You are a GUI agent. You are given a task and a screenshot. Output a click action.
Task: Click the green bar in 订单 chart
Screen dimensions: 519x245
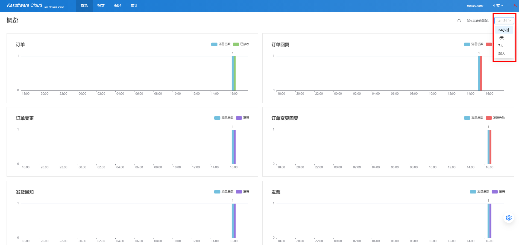[x=235, y=73]
